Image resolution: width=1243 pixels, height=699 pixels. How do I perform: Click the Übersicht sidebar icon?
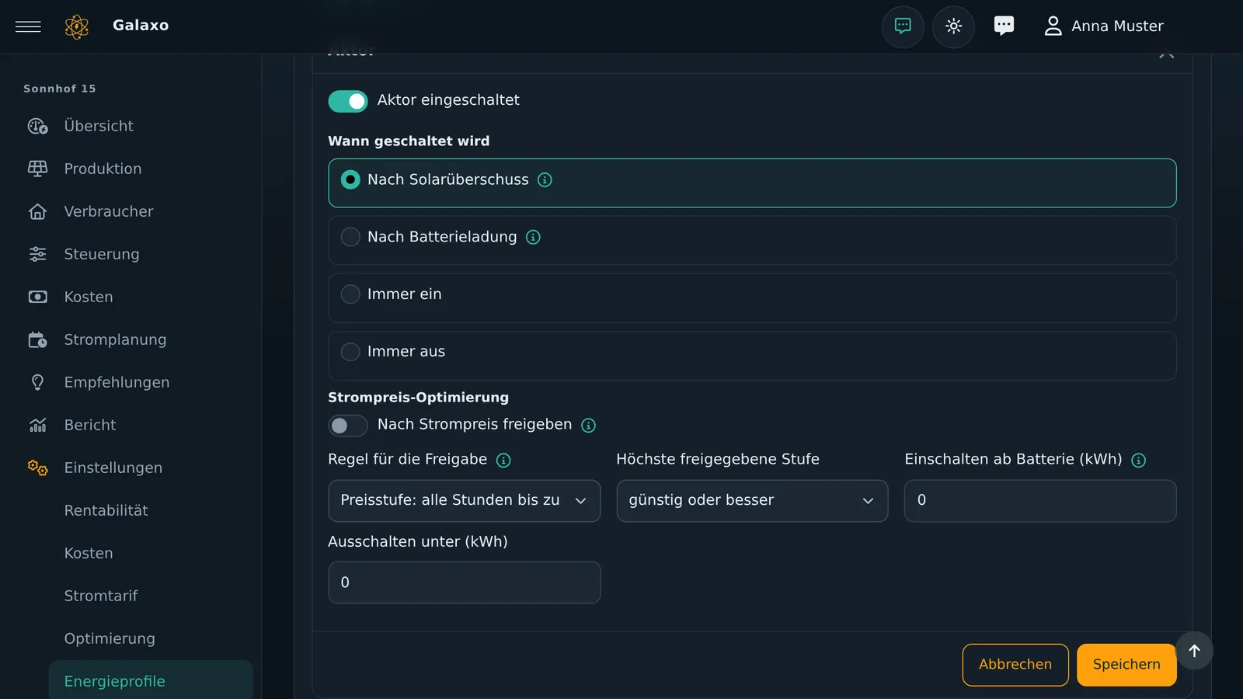[x=37, y=126]
